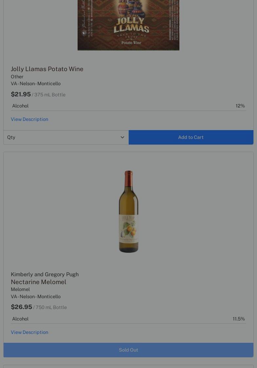Click the Sold Out button
257x368 pixels.
point(128,350)
